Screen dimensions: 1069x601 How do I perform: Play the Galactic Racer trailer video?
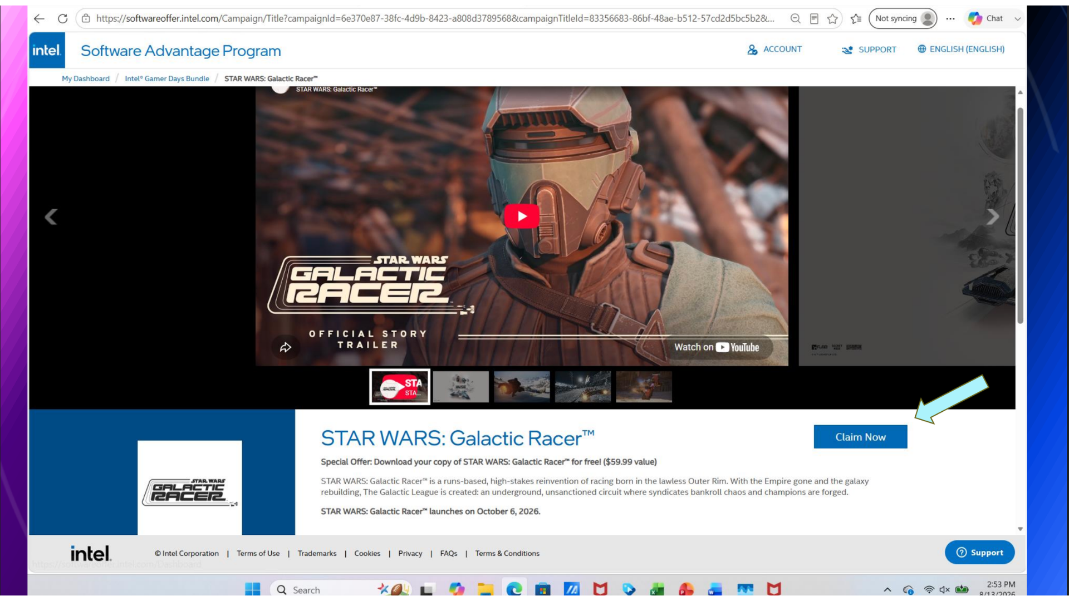pyautogui.click(x=522, y=216)
